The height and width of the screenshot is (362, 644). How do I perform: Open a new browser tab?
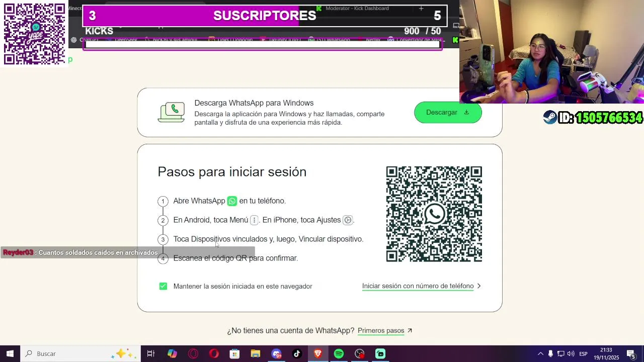(x=421, y=8)
